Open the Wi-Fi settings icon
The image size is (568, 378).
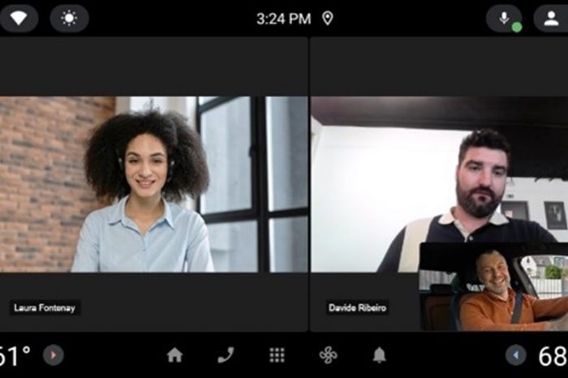[x=19, y=18]
